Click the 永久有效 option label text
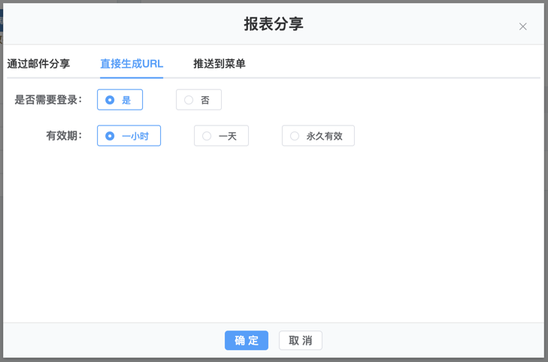 325,136
